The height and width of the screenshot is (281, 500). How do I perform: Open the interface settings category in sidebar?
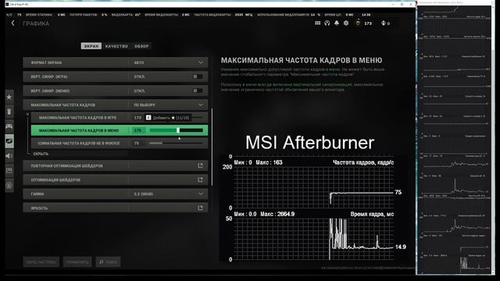pos(9,171)
